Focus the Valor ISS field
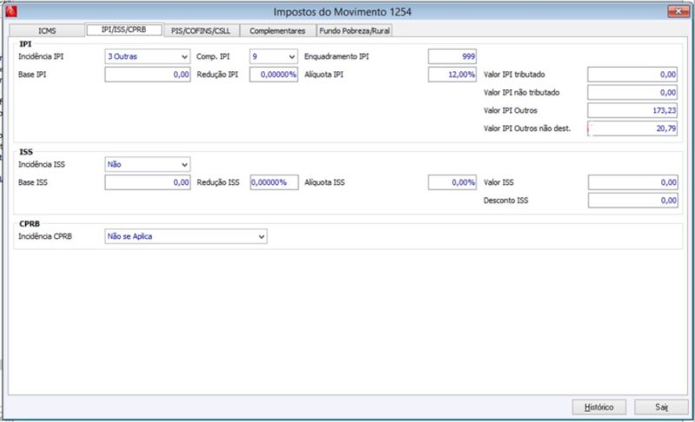Image resolution: width=695 pixels, height=422 pixels. [x=632, y=182]
